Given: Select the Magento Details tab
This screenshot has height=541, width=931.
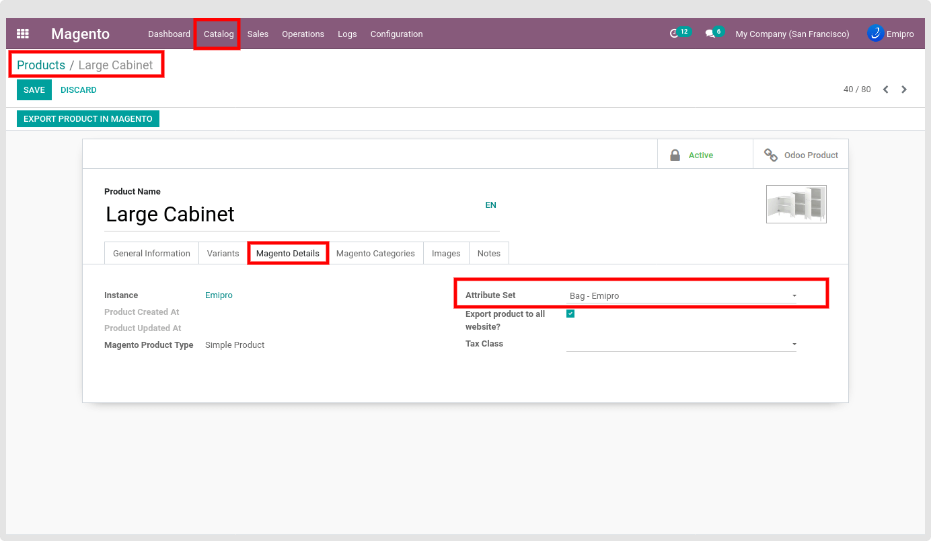Looking at the screenshot, I should click(x=288, y=253).
